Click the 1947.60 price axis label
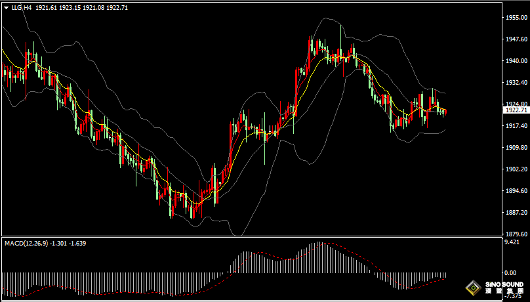The width and height of the screenshot is (530, 302). coord(515,39)
